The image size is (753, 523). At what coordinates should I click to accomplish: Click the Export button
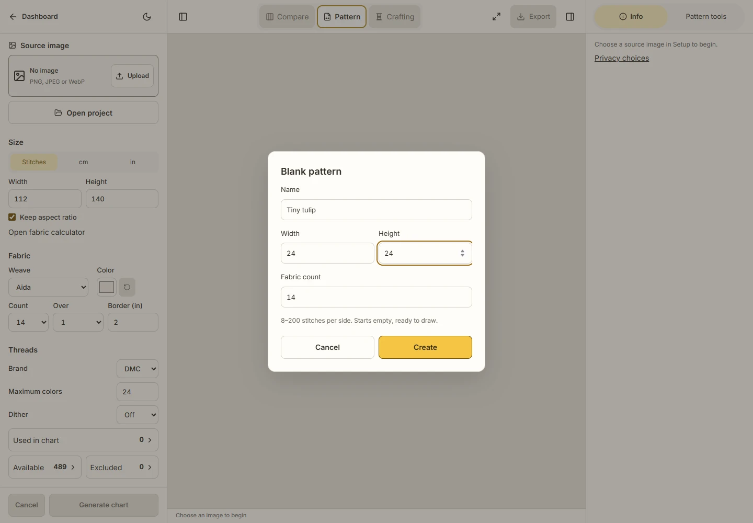[533, 17]
